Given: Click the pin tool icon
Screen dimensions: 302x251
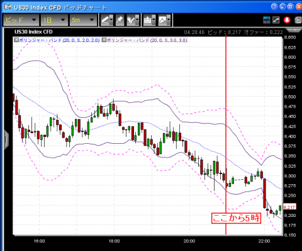Looking at the screenshot, I should coord(120,20).
